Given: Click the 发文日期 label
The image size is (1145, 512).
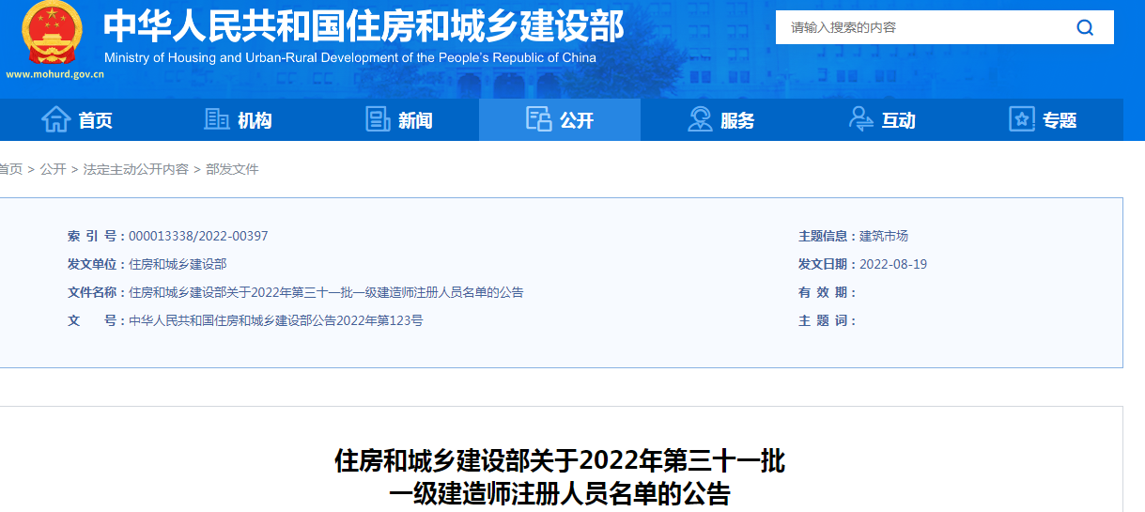Looking at the screenshot, I should tap(827, 265).
